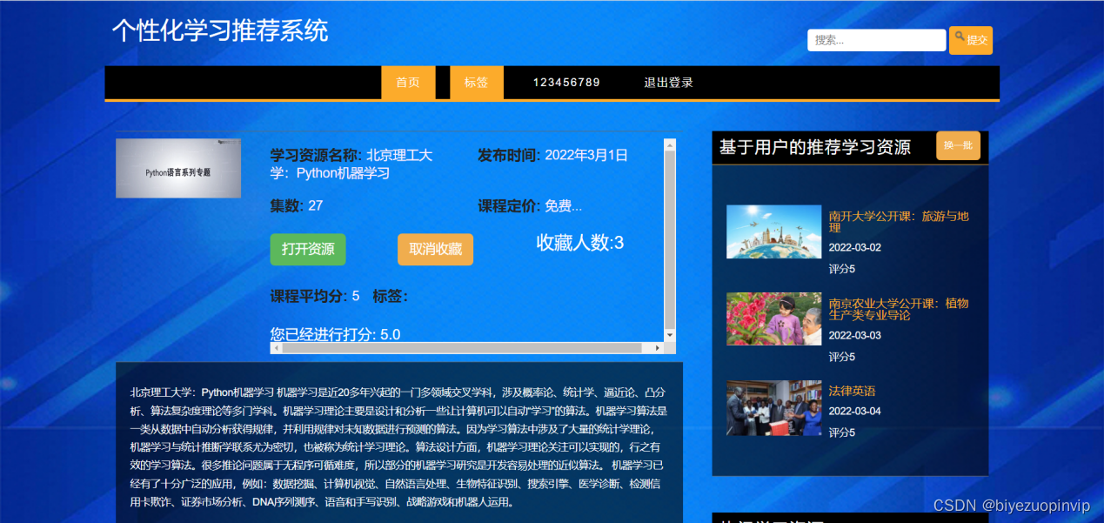Screen dimensions: 1104x523
Task: Refresh recommendations with the 换一批 button
Action: pyautogui.click(x=958, y=145)
